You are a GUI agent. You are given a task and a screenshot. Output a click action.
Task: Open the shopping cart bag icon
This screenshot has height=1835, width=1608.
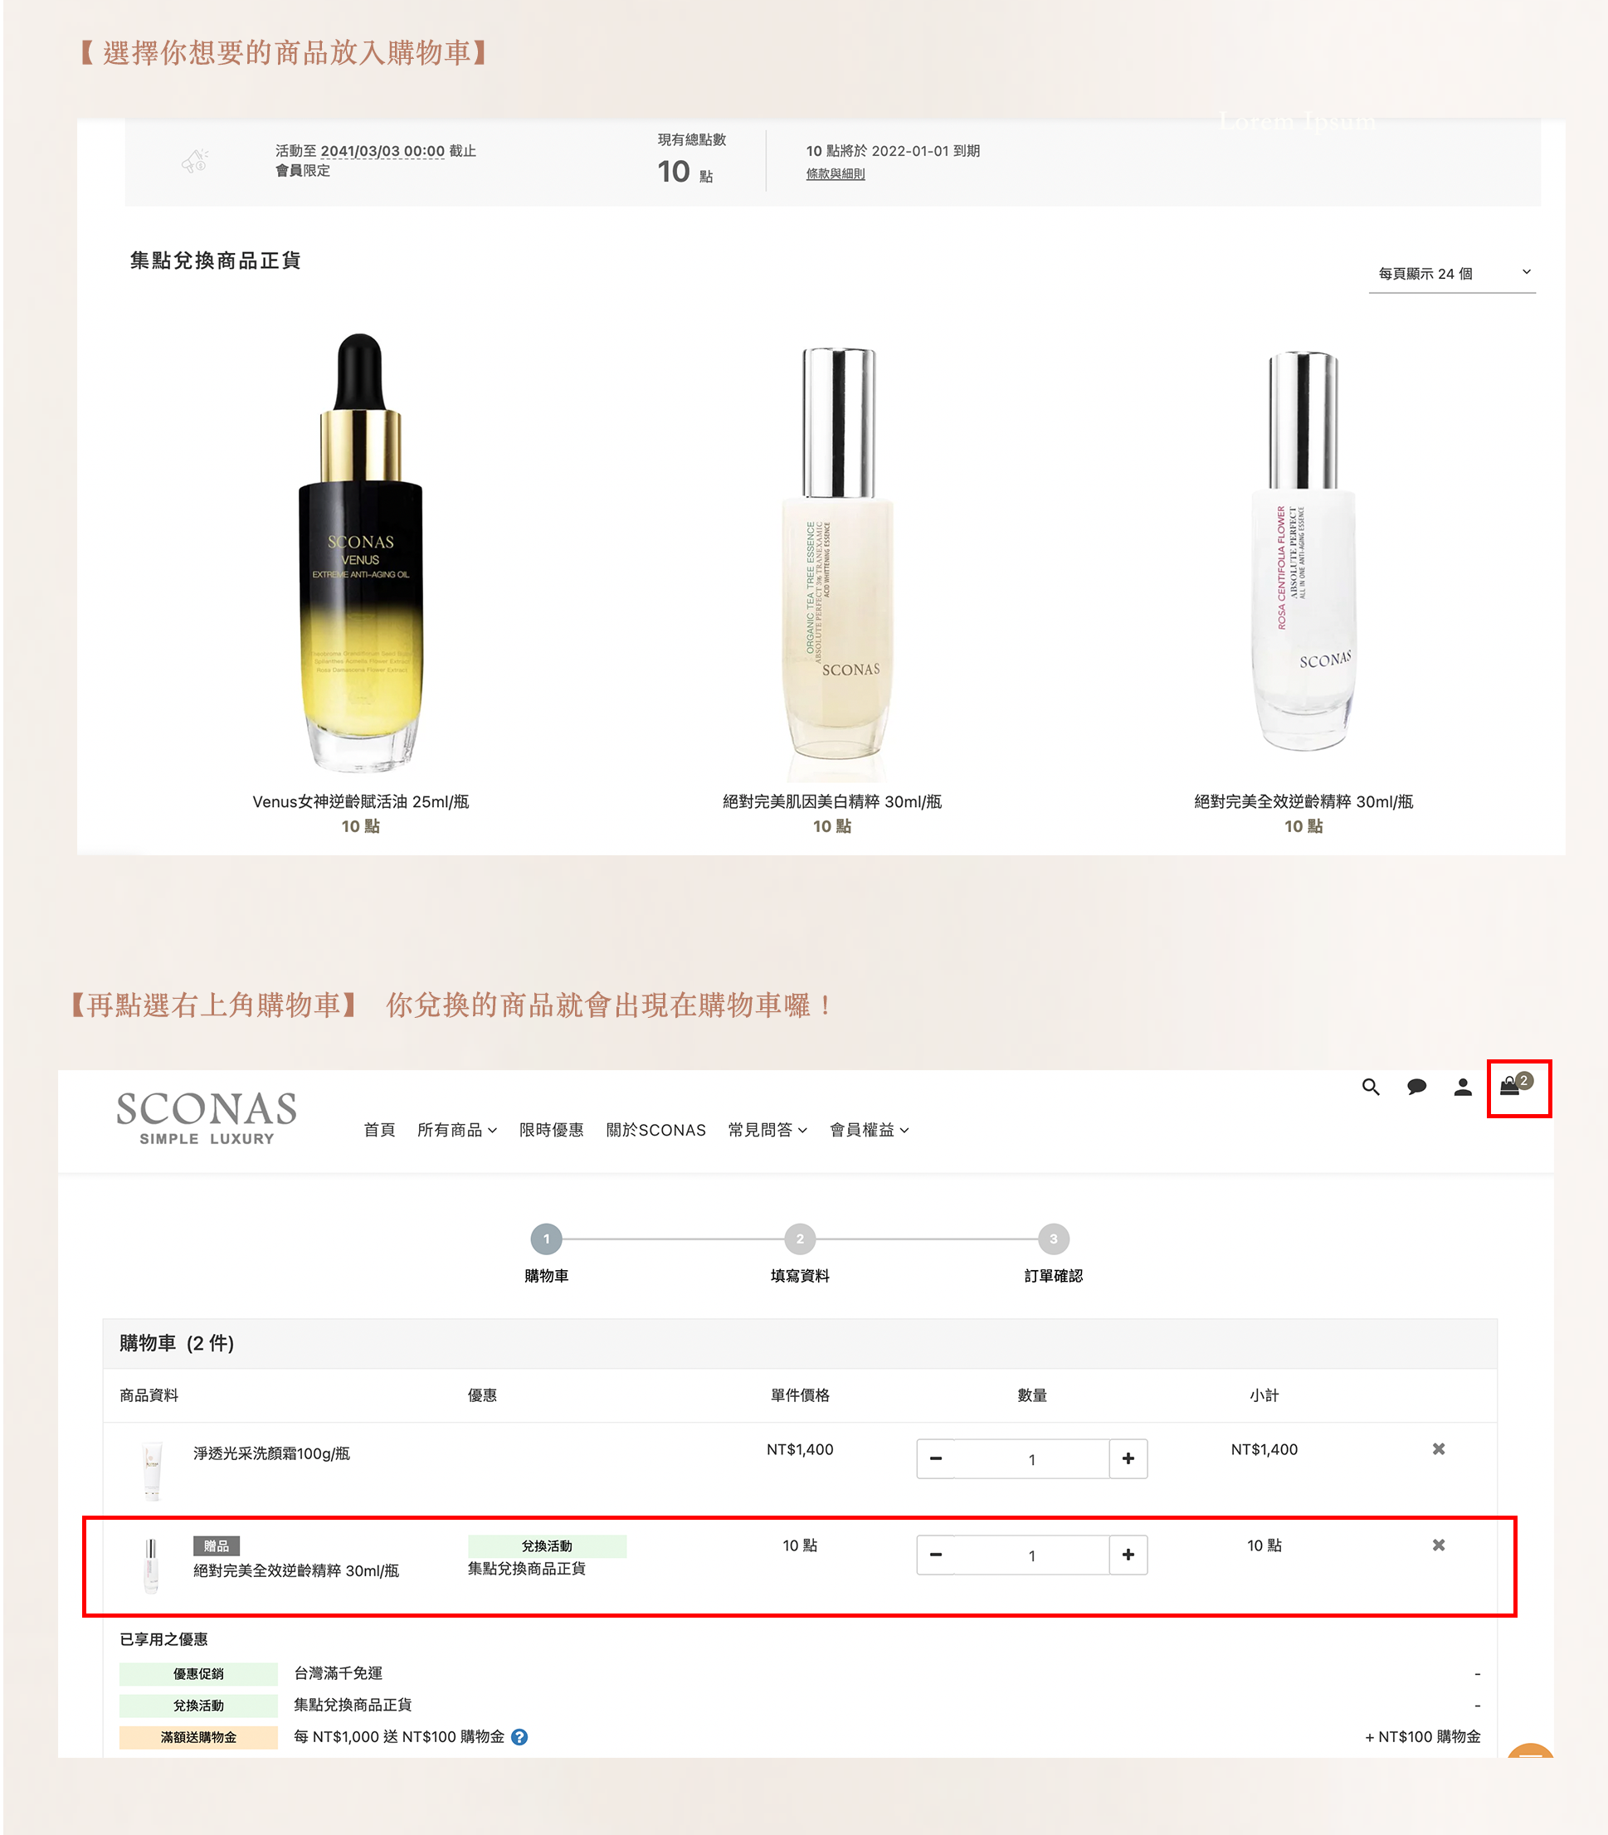point(1517,1085)
